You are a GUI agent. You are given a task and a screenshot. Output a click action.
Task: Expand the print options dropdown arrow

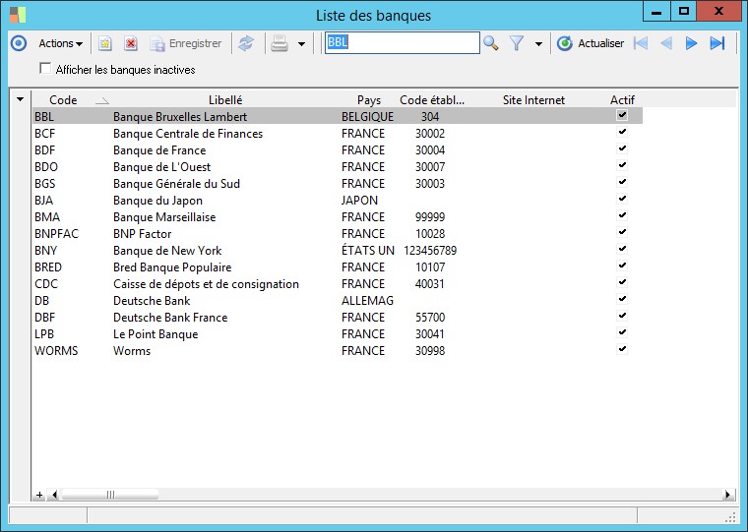click(x=302, y=44)
